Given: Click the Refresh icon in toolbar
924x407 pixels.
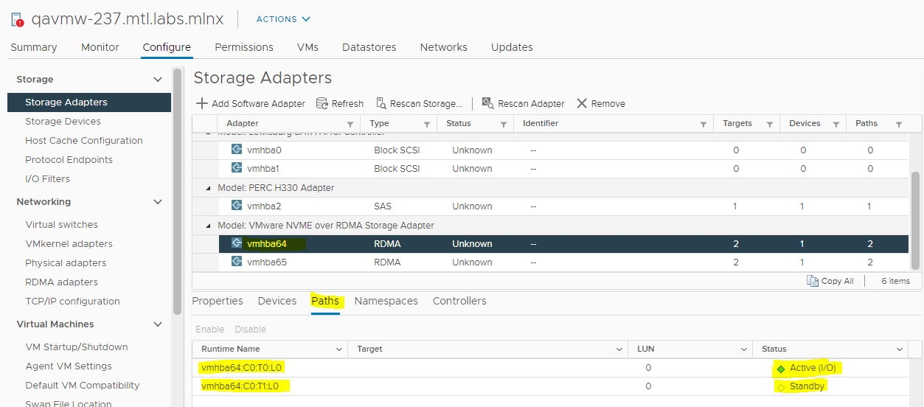Looking at the screenshot, I should coord(322,103).
